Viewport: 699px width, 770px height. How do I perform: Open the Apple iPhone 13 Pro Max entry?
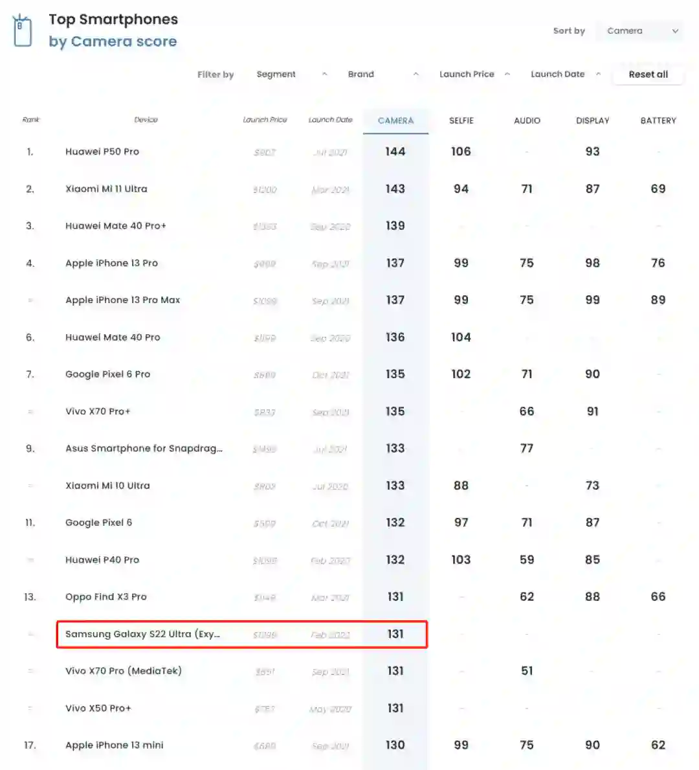point(122,300)
